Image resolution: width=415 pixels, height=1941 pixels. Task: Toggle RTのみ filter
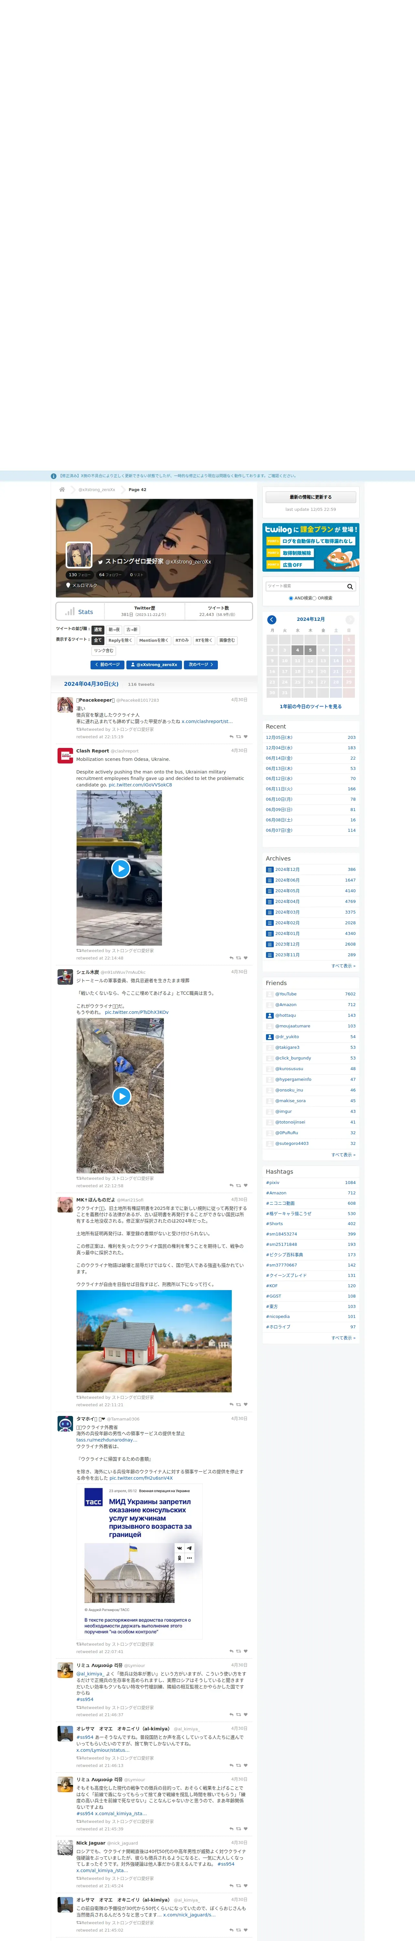coord(182,641)
